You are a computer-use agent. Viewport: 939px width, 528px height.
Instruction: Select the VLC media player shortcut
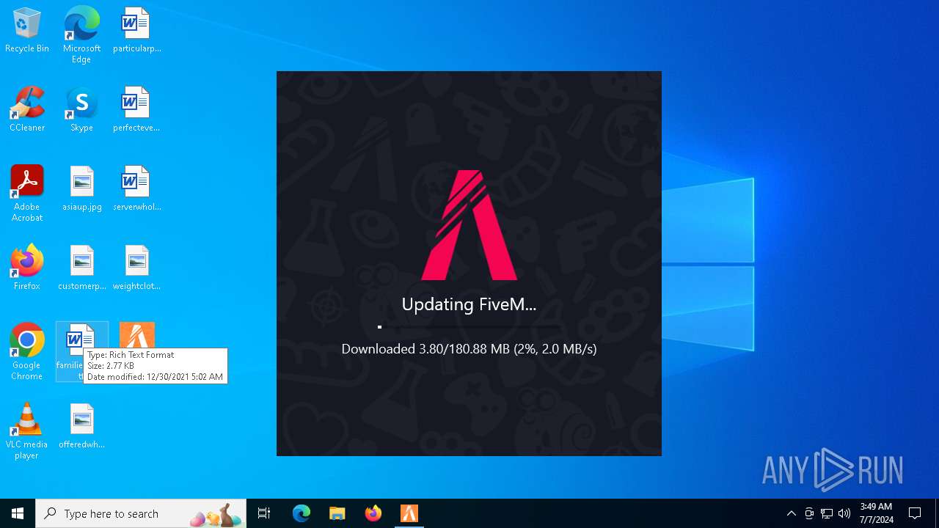[27, 431]
